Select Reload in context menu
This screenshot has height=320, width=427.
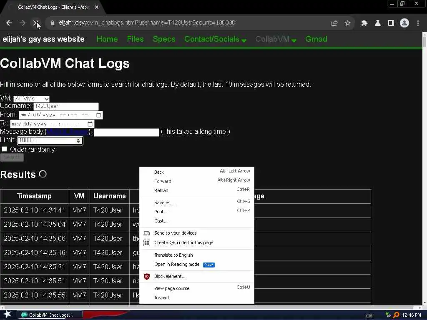coord(197,190)
